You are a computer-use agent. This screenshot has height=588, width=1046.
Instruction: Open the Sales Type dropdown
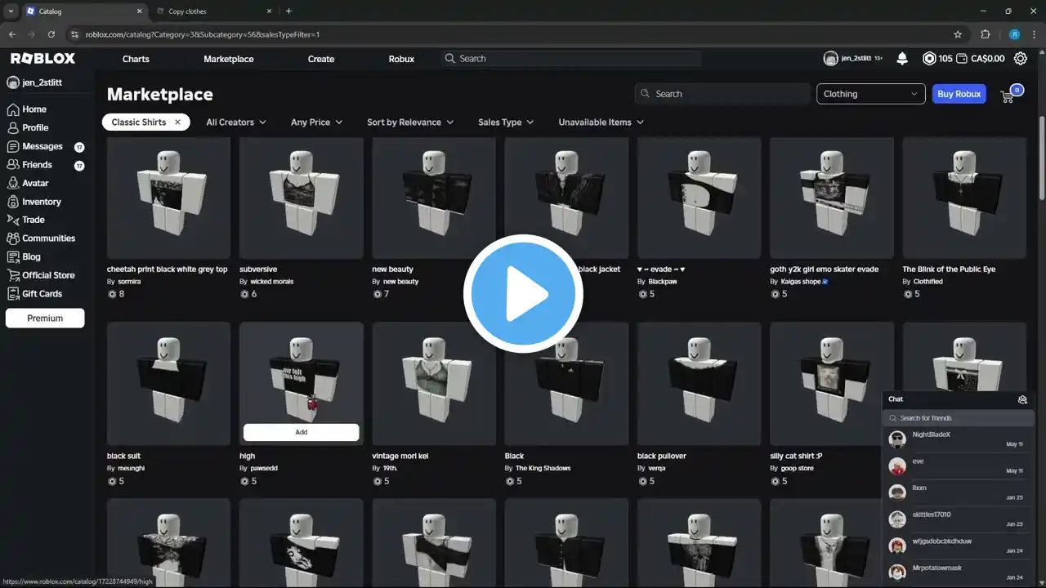tap(506, 122)
